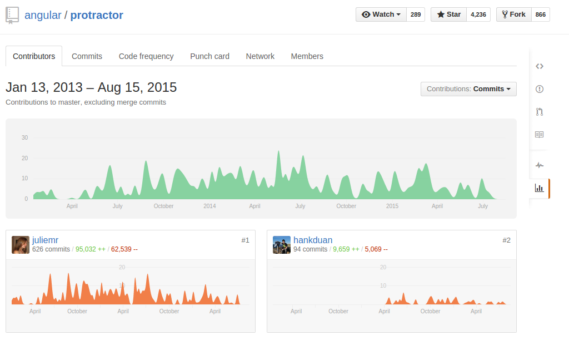Open the Watch dropdown button
Image resolution: width=569 pixels, height=340 pixels.
[x=381, y=14]
